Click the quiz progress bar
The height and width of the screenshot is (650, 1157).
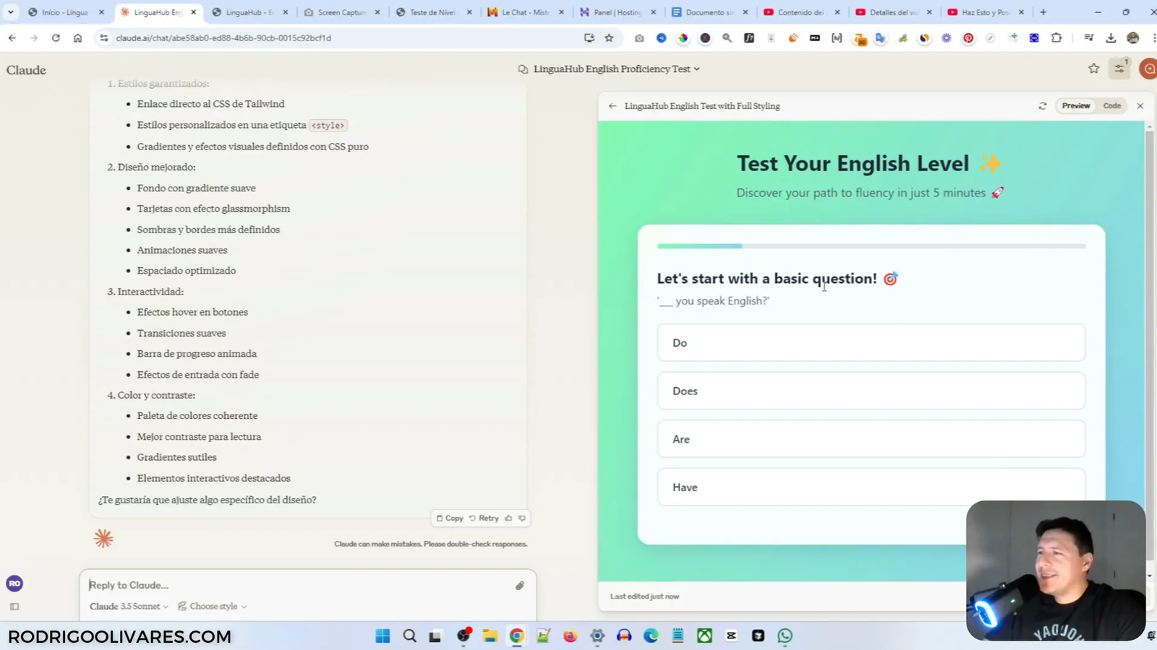pyautogui.click(x=870, y=246)
